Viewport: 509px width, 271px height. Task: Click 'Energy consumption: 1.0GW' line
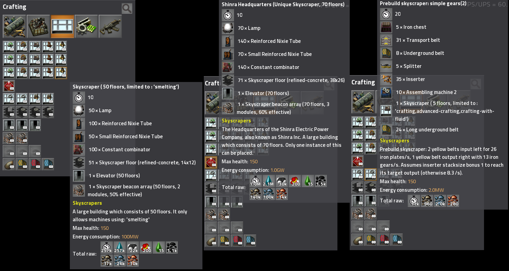coord(253,170)
